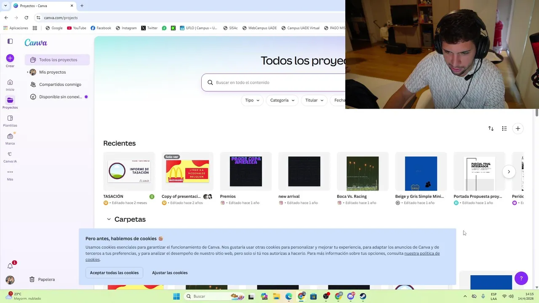Open the WebCampus UADE bookmark
The image size is (539, 303).
point(259,28)
